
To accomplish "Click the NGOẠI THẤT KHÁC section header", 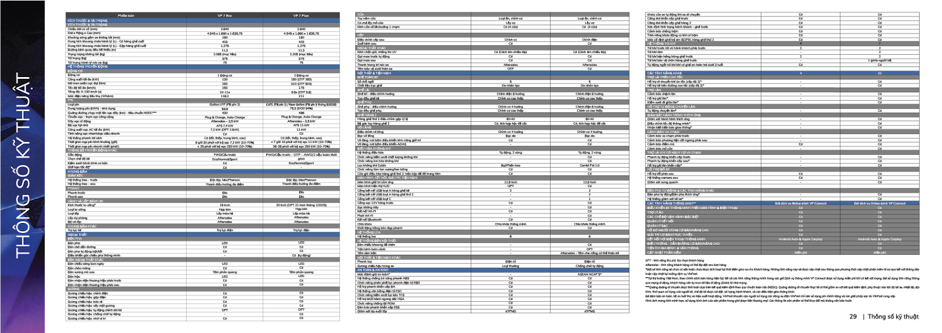I will click(x=372, y=48).
